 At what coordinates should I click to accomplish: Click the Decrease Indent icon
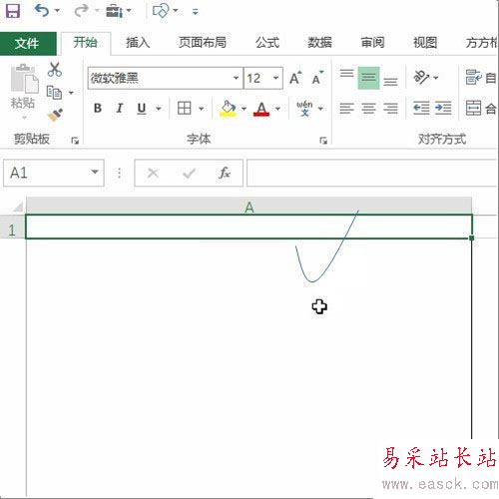[x=421, y=108]
